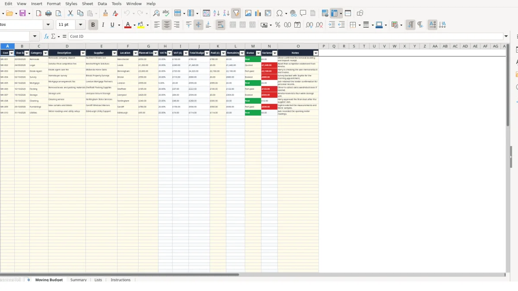518x291 pixels.
Task: Expand the Name Box dropdown
Action: 35,37
